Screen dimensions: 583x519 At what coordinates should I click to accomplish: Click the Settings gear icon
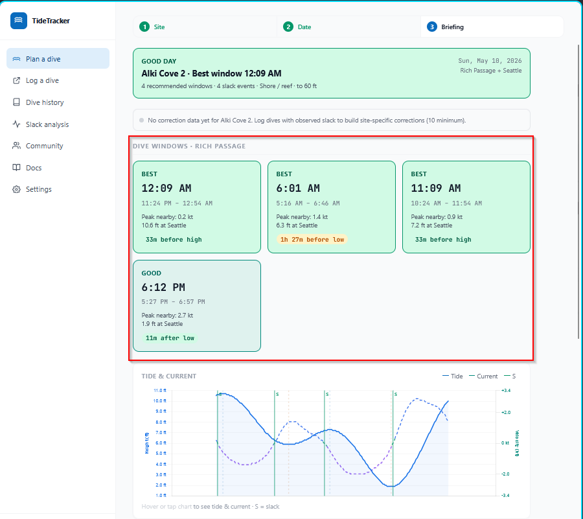coord(16,189)
